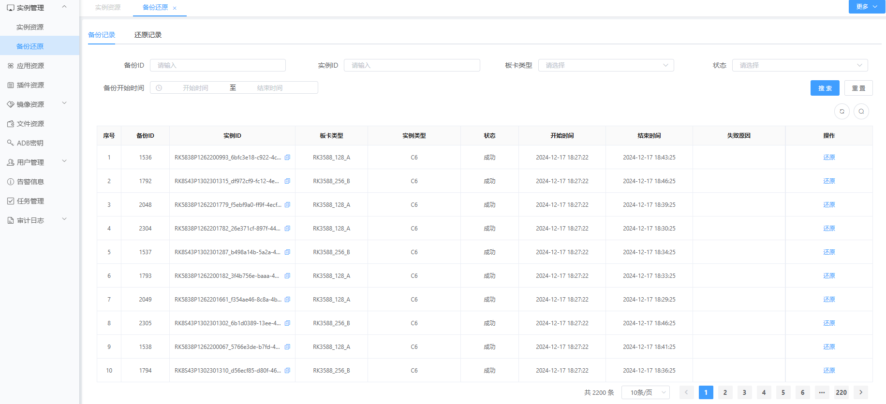
Task: Switch to the 还原记录 tab
Action: pos(148,35)
